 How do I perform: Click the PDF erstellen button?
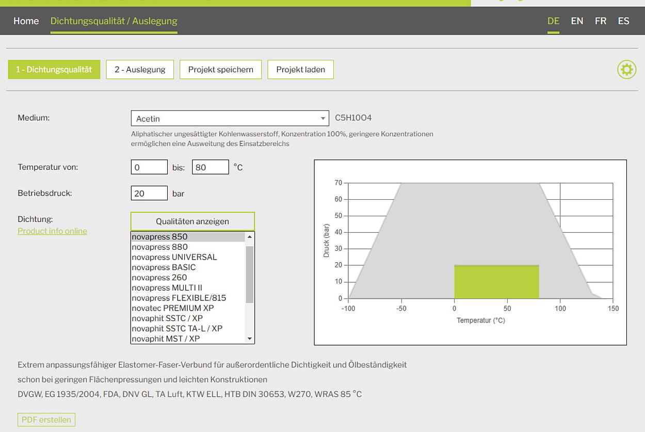(46, 420)
